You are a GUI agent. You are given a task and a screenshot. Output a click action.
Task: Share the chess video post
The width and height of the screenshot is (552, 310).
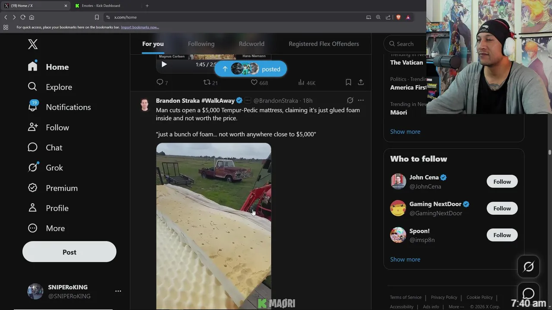coord(361,82)
